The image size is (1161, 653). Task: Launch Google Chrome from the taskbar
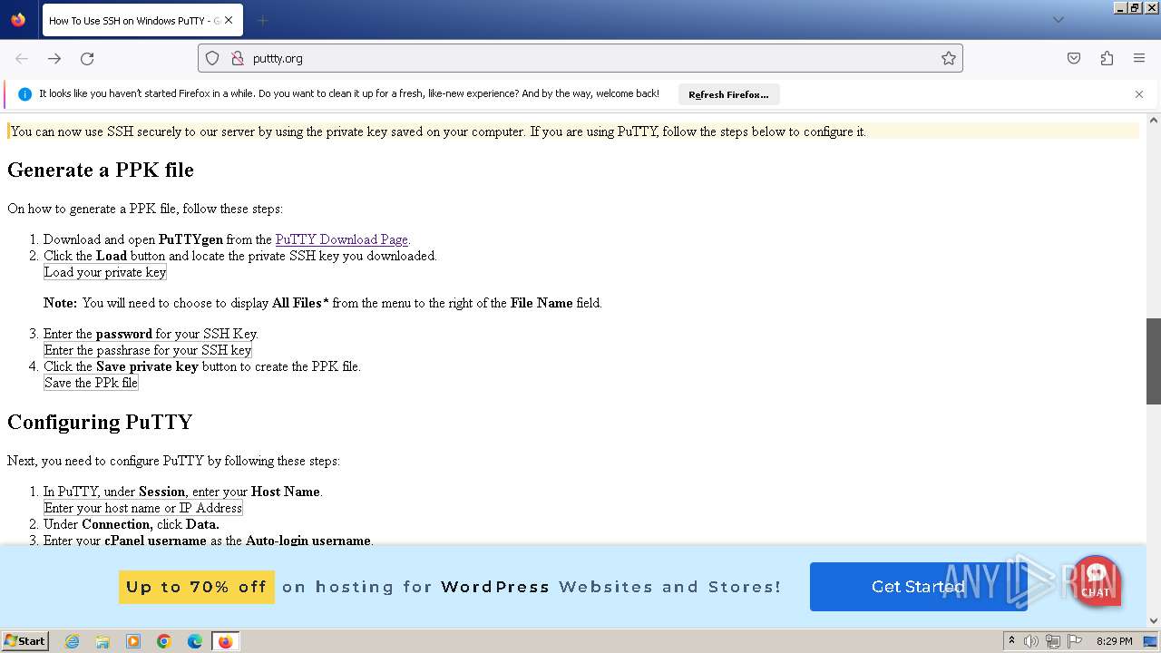tap(164, 641)
